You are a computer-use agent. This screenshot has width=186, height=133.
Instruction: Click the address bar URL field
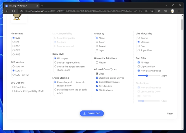tap(78, 11)
